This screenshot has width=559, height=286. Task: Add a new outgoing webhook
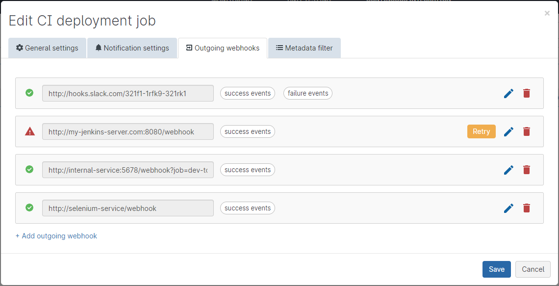click(56, 236)
